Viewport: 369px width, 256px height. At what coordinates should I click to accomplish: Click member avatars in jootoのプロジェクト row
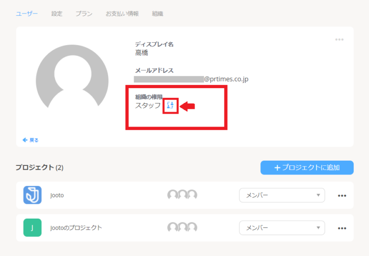point(183,227)
